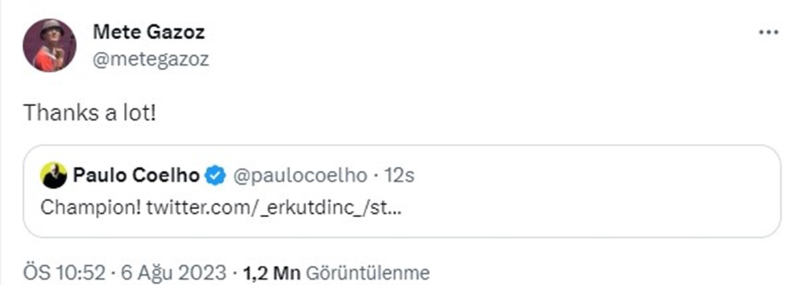The width and height of the screenshot is (799, 285).
Task: Open Mete Gazoz profile picture
Action: point(50,45)
